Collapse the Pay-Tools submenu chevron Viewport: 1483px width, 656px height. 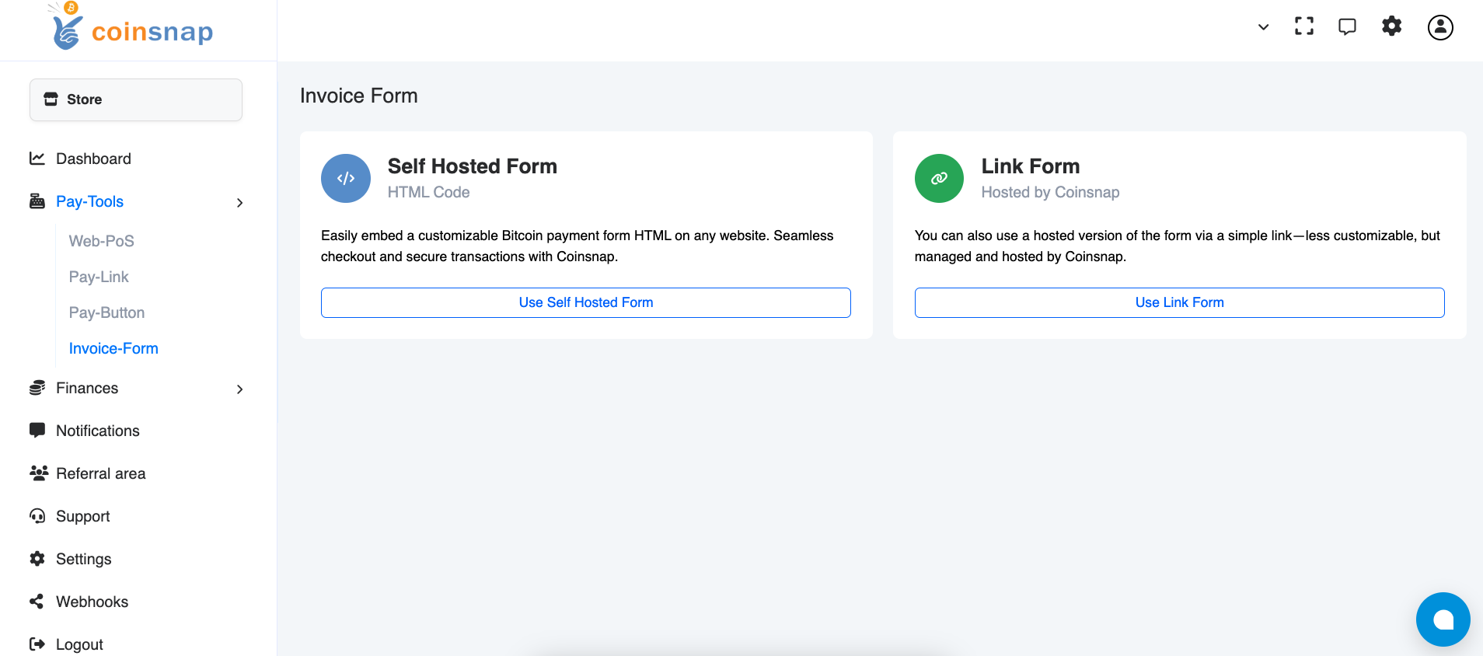tap(239, 203)
